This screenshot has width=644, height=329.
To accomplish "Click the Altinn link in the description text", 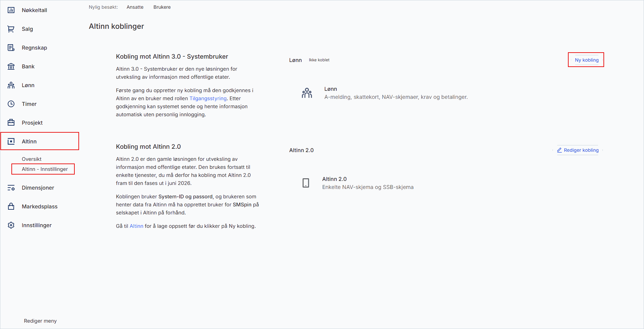I will [136, 226].
